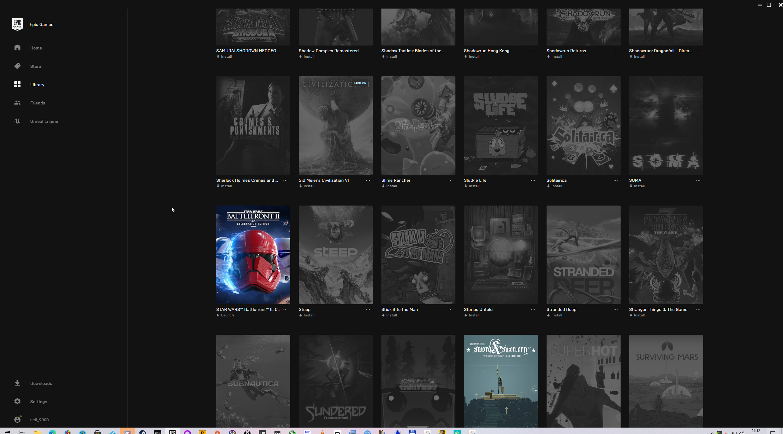Click the SOMA cover art
This screenshot has width=783, height=434.
(666, 126)
